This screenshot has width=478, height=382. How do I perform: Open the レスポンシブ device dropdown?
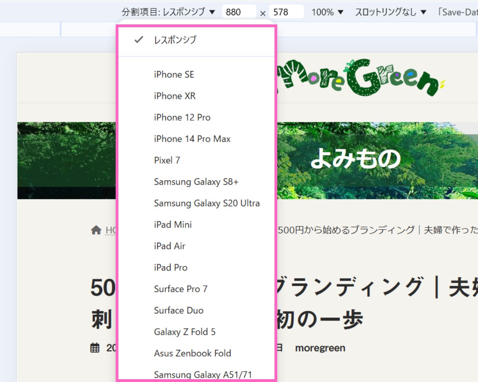pyautogui.click(x=168, y=12)
